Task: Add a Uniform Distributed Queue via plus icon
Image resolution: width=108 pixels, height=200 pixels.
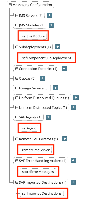Action: 76,98
